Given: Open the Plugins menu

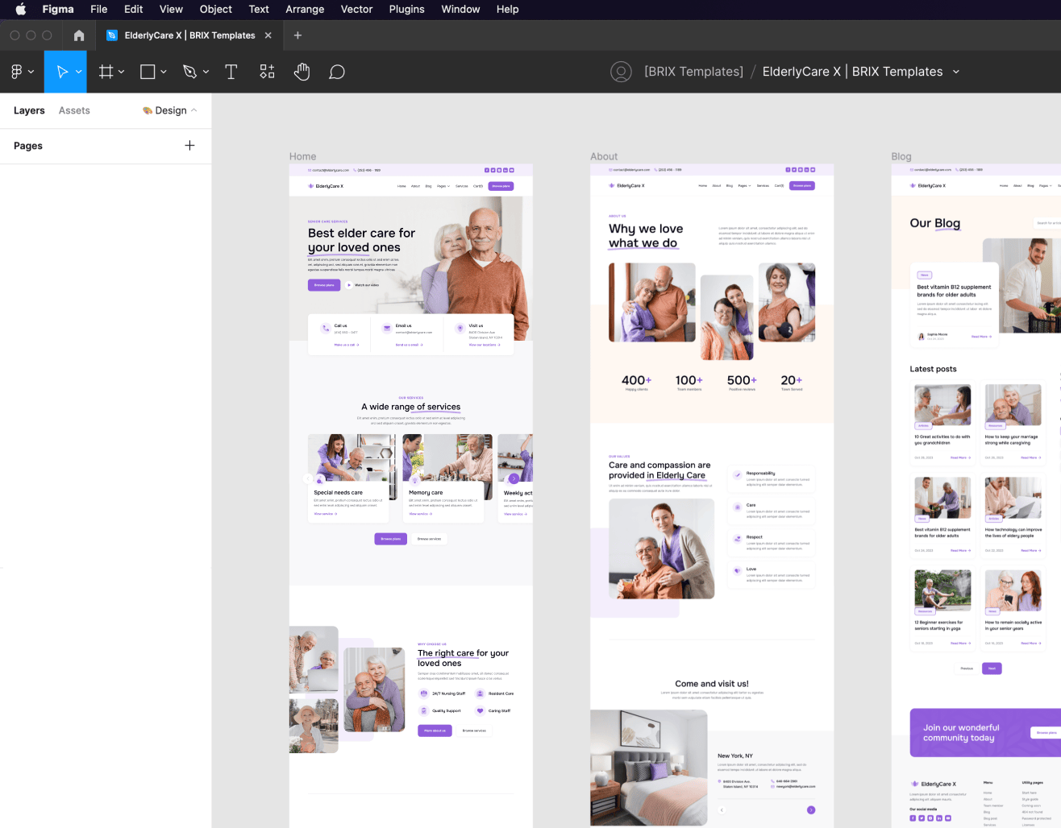Looking at the screenshot, I should [406, 9].
